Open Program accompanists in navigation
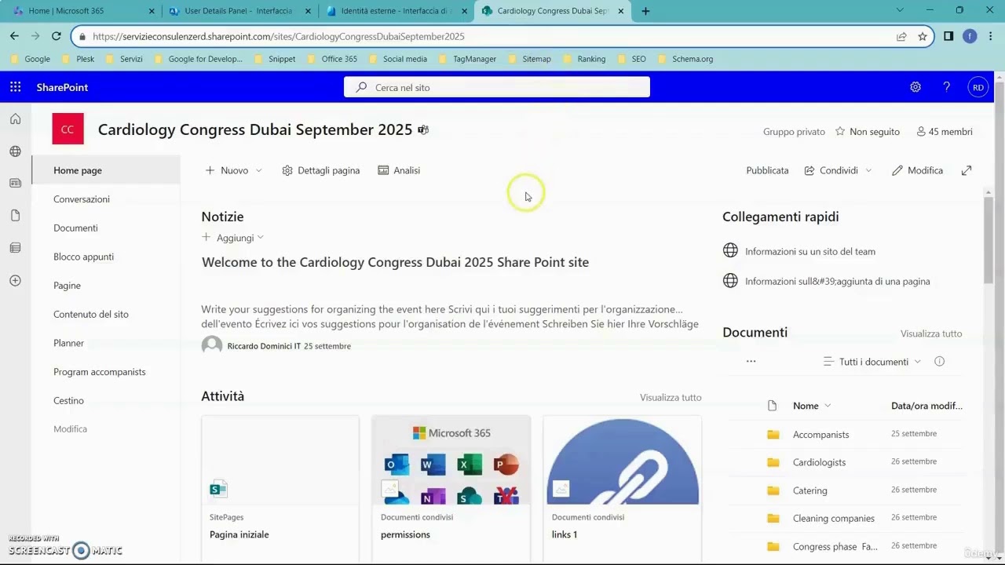This screenshot has width=1005, height=565. click(100, 372)
